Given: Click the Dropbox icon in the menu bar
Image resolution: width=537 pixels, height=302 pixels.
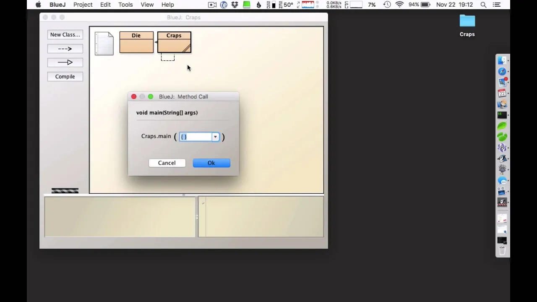Looking at the screenshot, I should (x=235, y=5).
